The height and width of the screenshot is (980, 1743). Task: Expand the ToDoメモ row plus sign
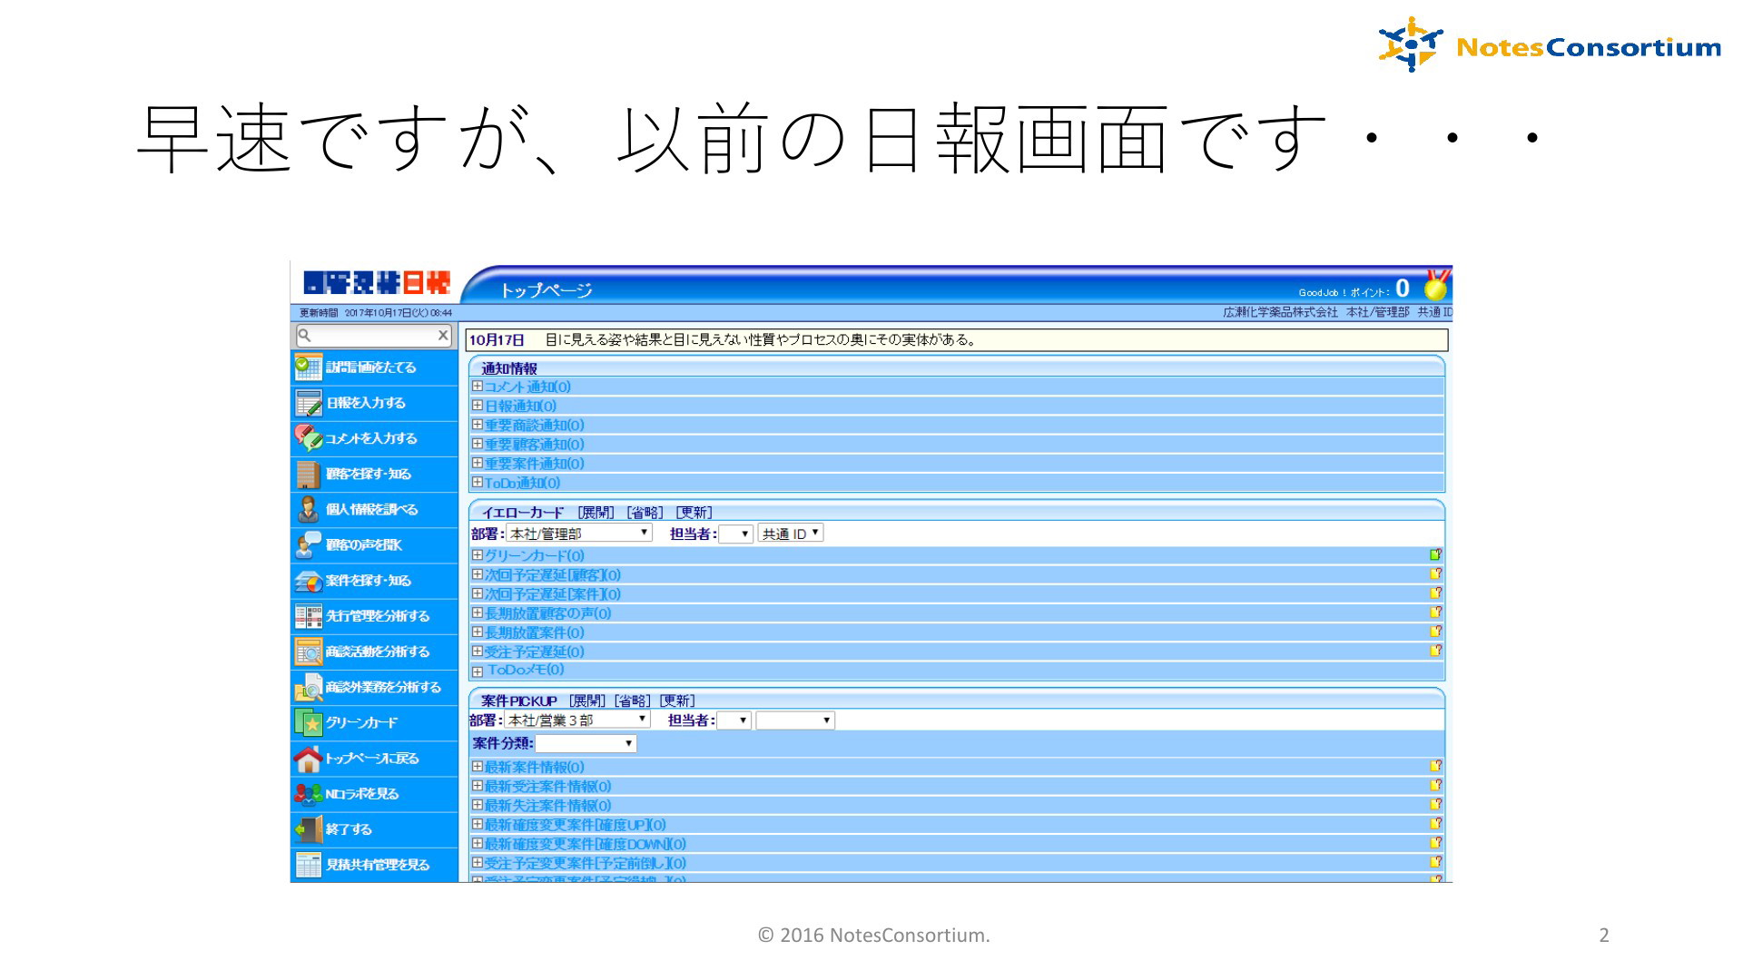478,672
